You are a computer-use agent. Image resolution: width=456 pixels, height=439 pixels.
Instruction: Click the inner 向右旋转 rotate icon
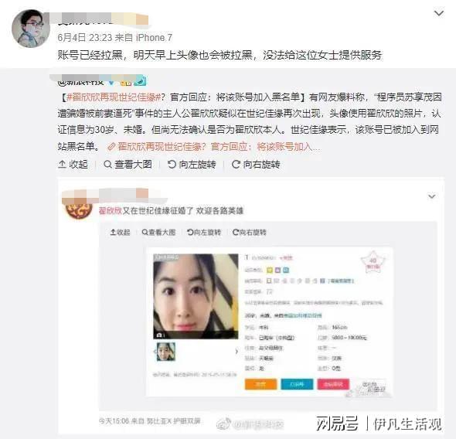pyautogui.click(x=236, y=233)
